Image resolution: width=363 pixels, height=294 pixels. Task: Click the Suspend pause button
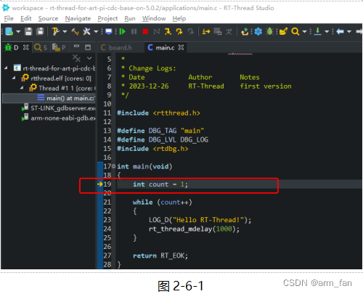pyautogui.click(x=134, y=31)
